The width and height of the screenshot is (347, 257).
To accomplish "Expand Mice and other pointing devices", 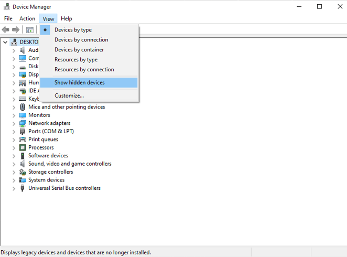I will tap(14, 108).
